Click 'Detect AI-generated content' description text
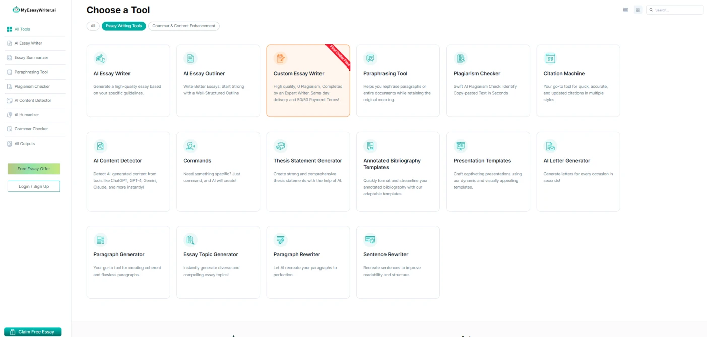This screenshot has width=707, height=337. coord(126,180)
